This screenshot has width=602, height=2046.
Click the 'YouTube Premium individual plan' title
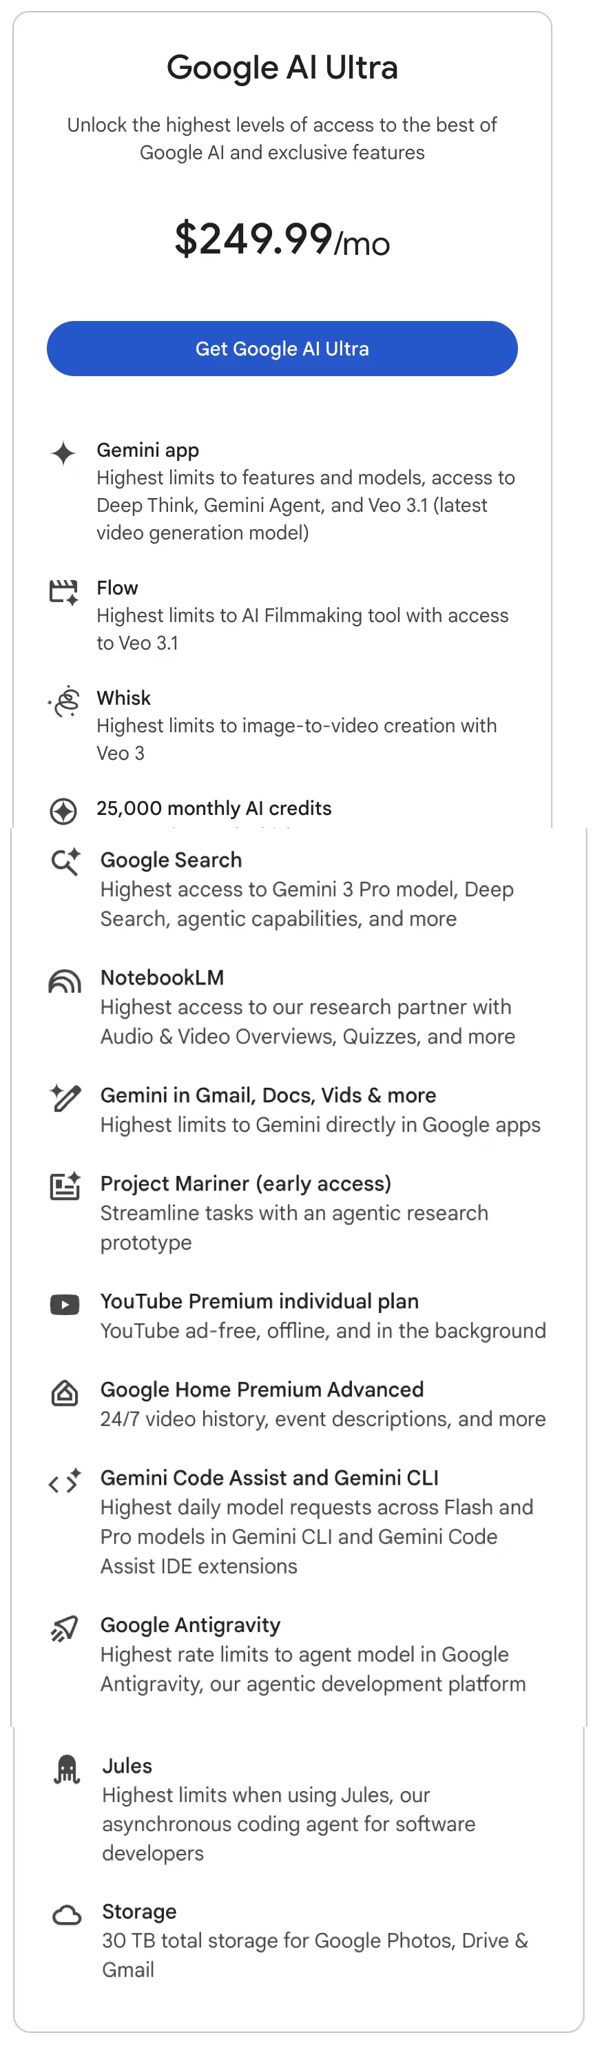click(260, 1301)
